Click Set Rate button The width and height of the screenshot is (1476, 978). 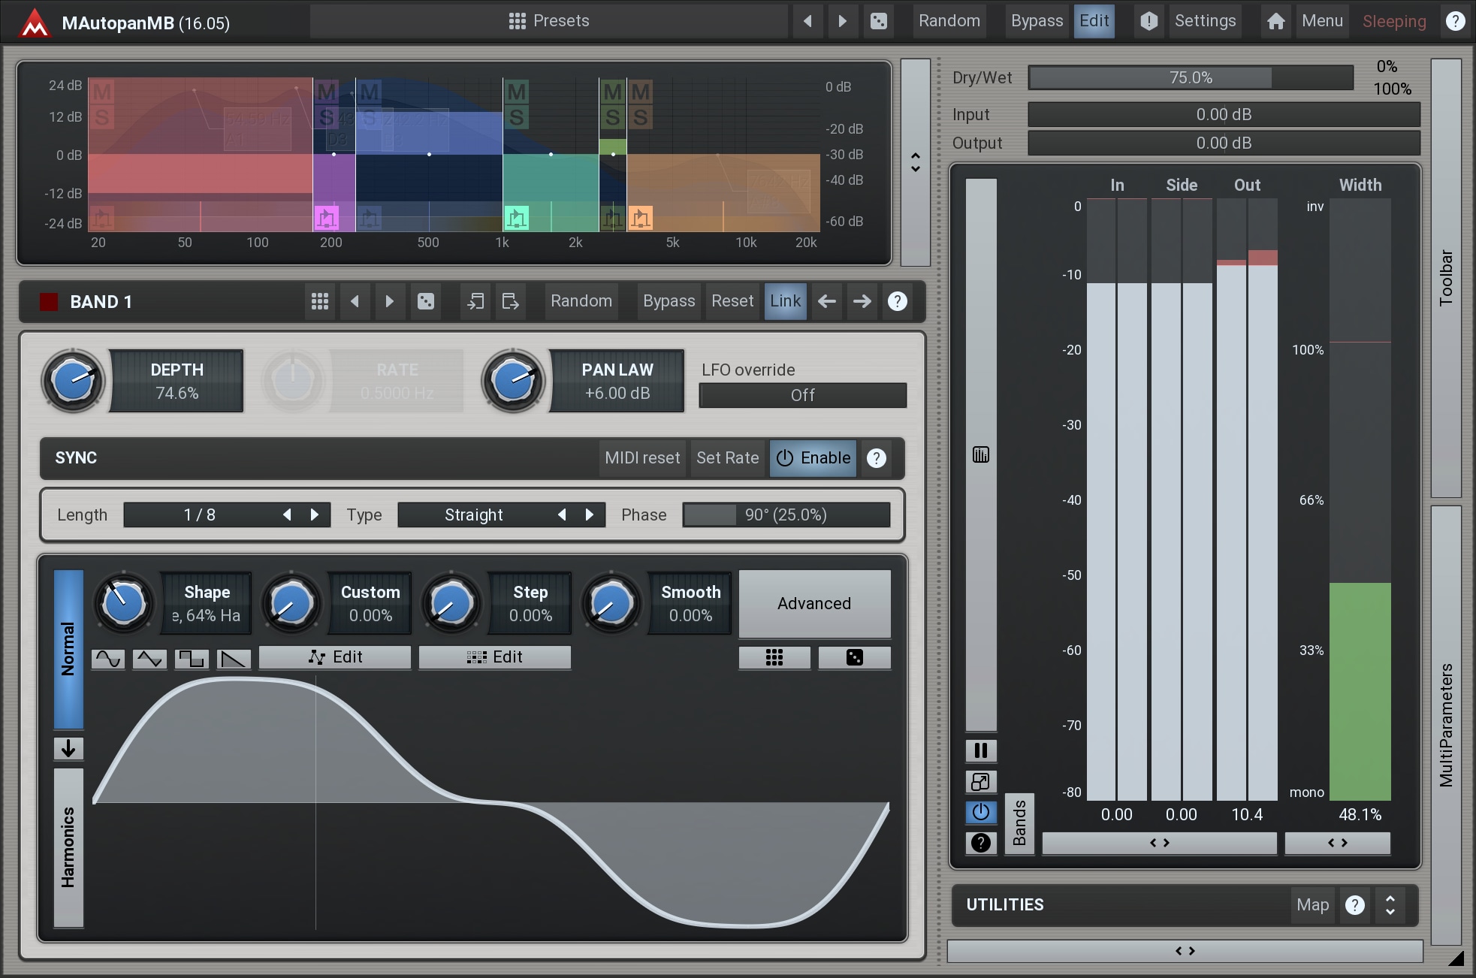pos(727,458)
